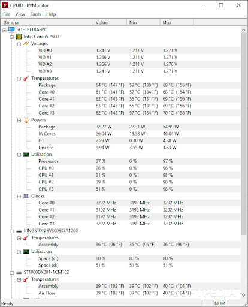This screenshot has width=248, height=307.
Task: Click the Intel Core i5 2400 CPU chip icon
Action: (19, 37)
